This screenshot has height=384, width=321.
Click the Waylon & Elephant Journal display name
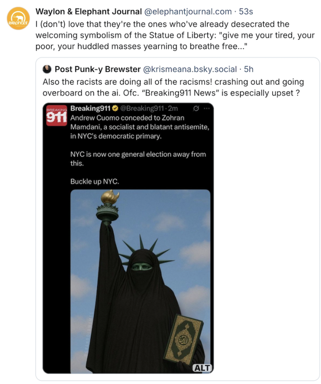tap(89, 11)
